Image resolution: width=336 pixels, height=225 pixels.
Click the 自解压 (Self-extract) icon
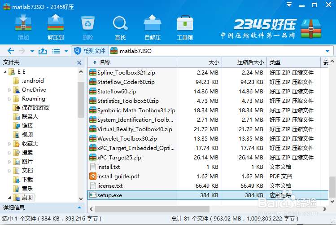pos(153,22)
